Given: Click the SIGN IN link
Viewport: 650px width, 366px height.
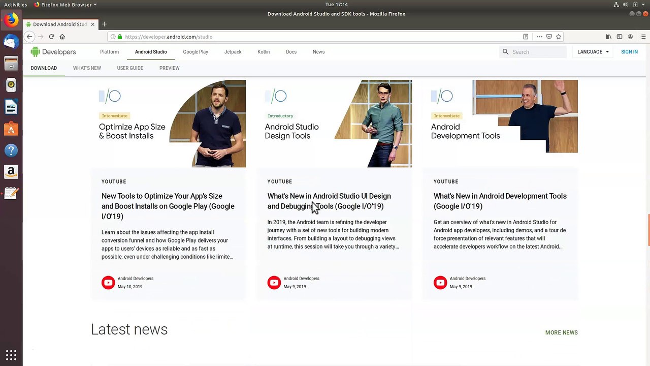Looking at the screenshot, I should [629, 52].
